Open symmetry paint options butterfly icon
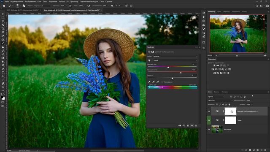 click(131, 5)
